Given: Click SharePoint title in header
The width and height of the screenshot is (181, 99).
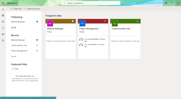Looking at the screenshot, I should (12, 3).
